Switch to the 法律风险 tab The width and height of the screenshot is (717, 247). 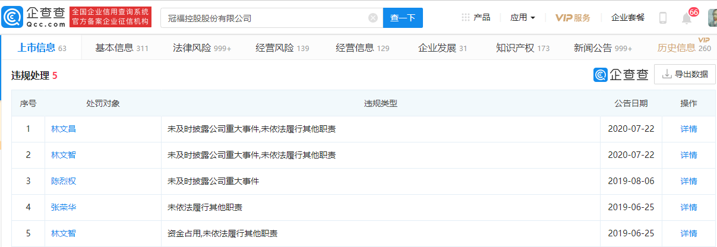click(x=202, y=48)
